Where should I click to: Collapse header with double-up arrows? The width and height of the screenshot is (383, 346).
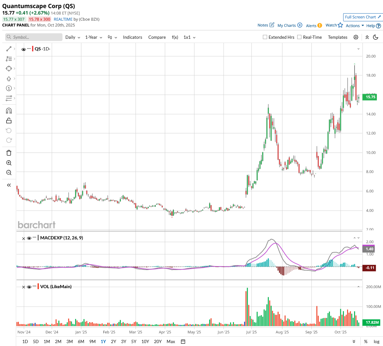367,37
